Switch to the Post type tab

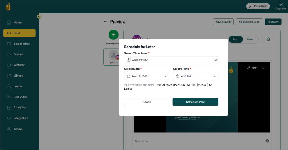236,39
